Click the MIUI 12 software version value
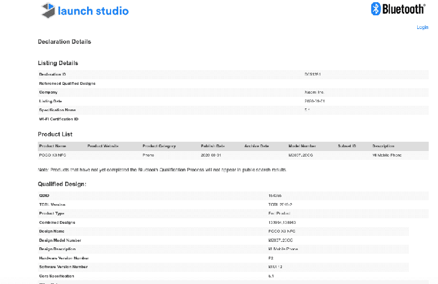 275,267
